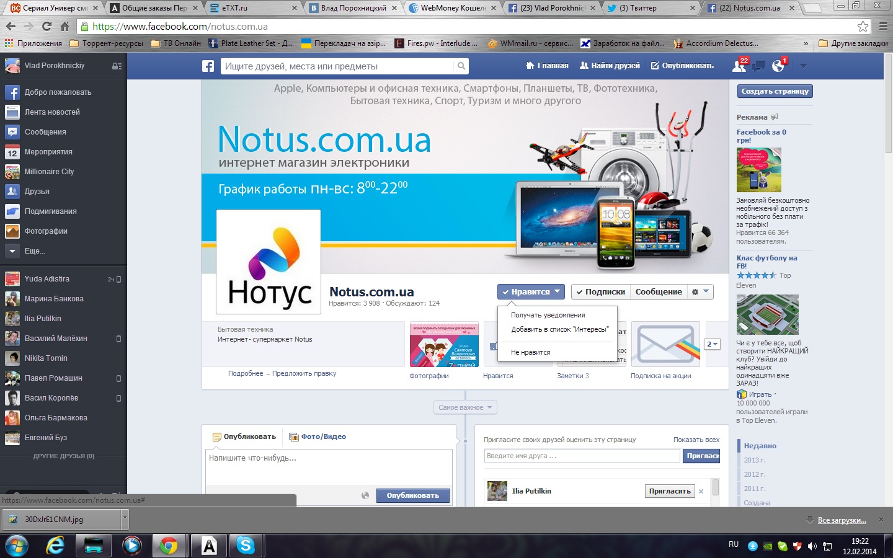Screen dimensions: 893x558
Task: Open the browser home page icon
Action: coord(64,27)
